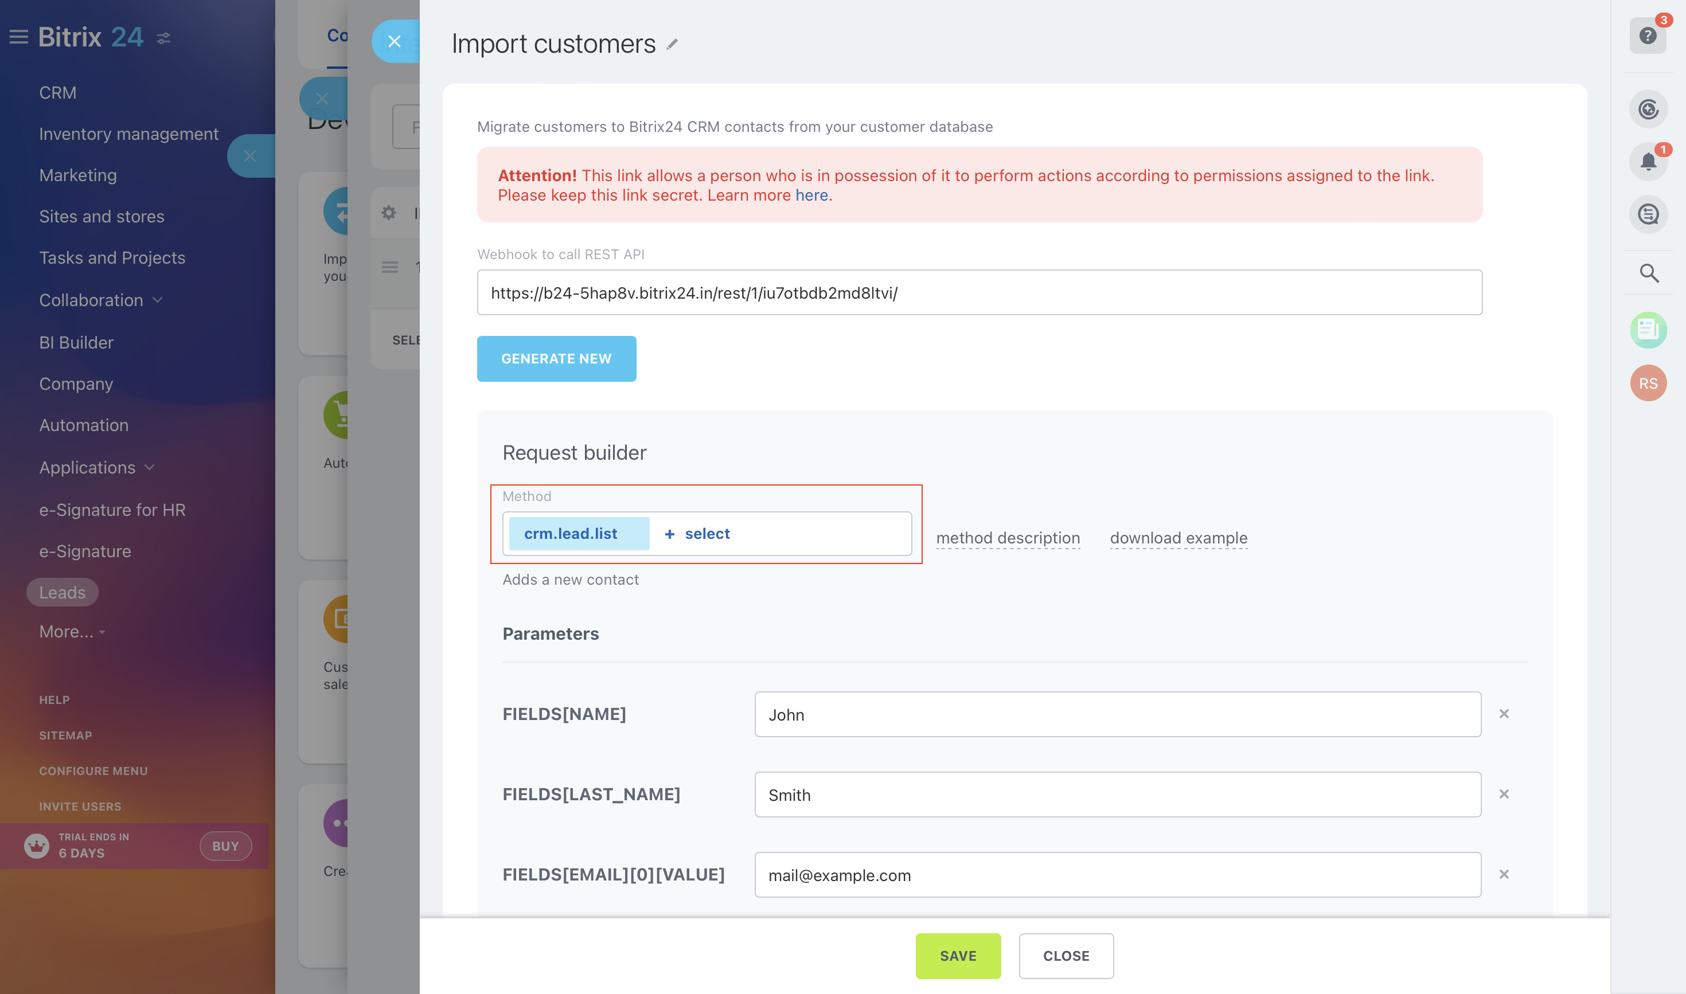
Task: Expand the Applications menu
Action: 96,468
